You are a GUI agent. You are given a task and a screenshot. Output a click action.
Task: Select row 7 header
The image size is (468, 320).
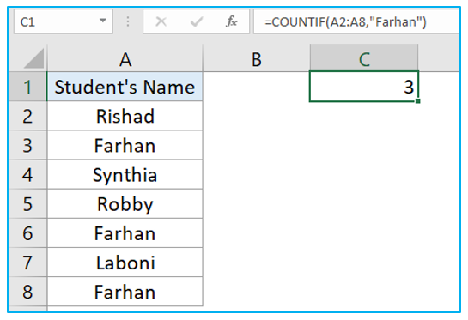click(x=27, y=263)
